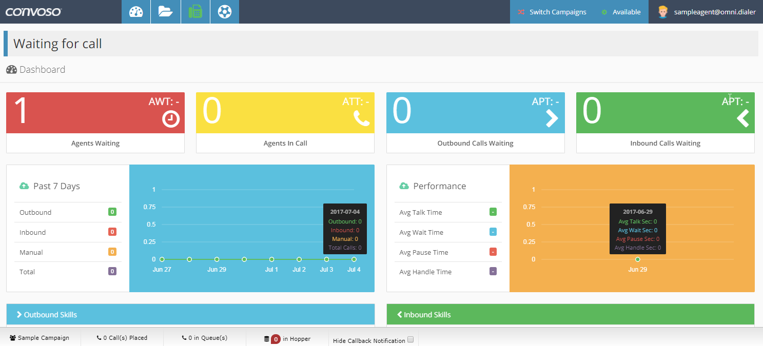
Task: Select Sample Campaign in the status bar
Action: point(40,338)
